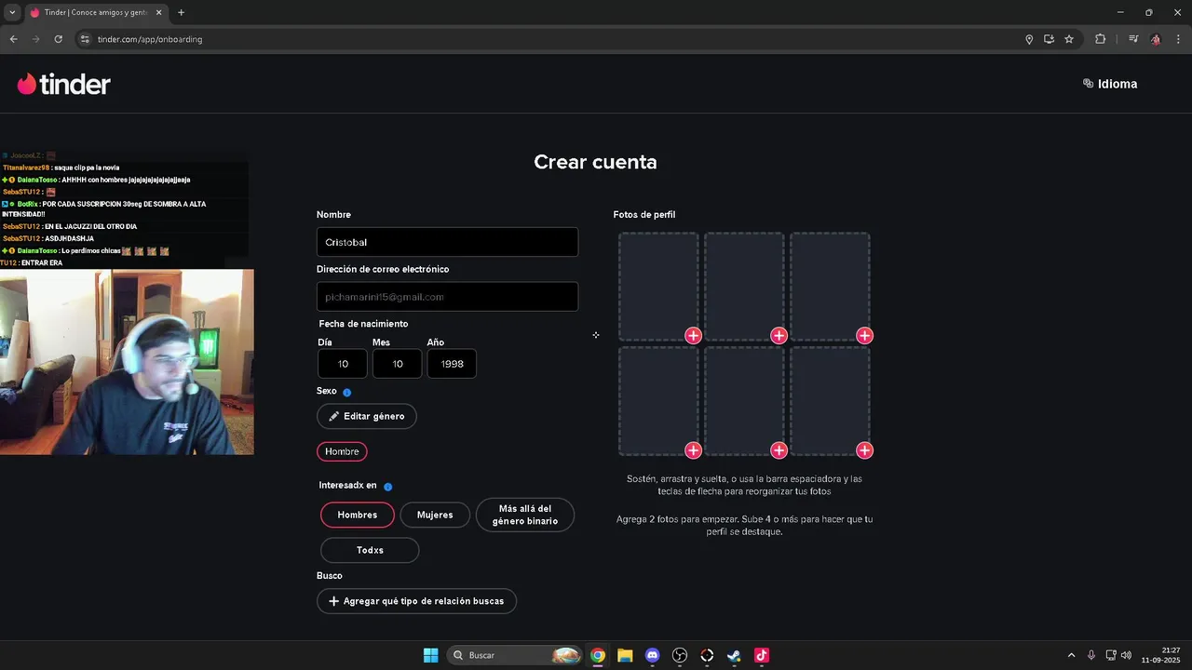Viewport: 1192px width, 670px height.
Task: Open a new browser tab
Action: tap(181, 12)
